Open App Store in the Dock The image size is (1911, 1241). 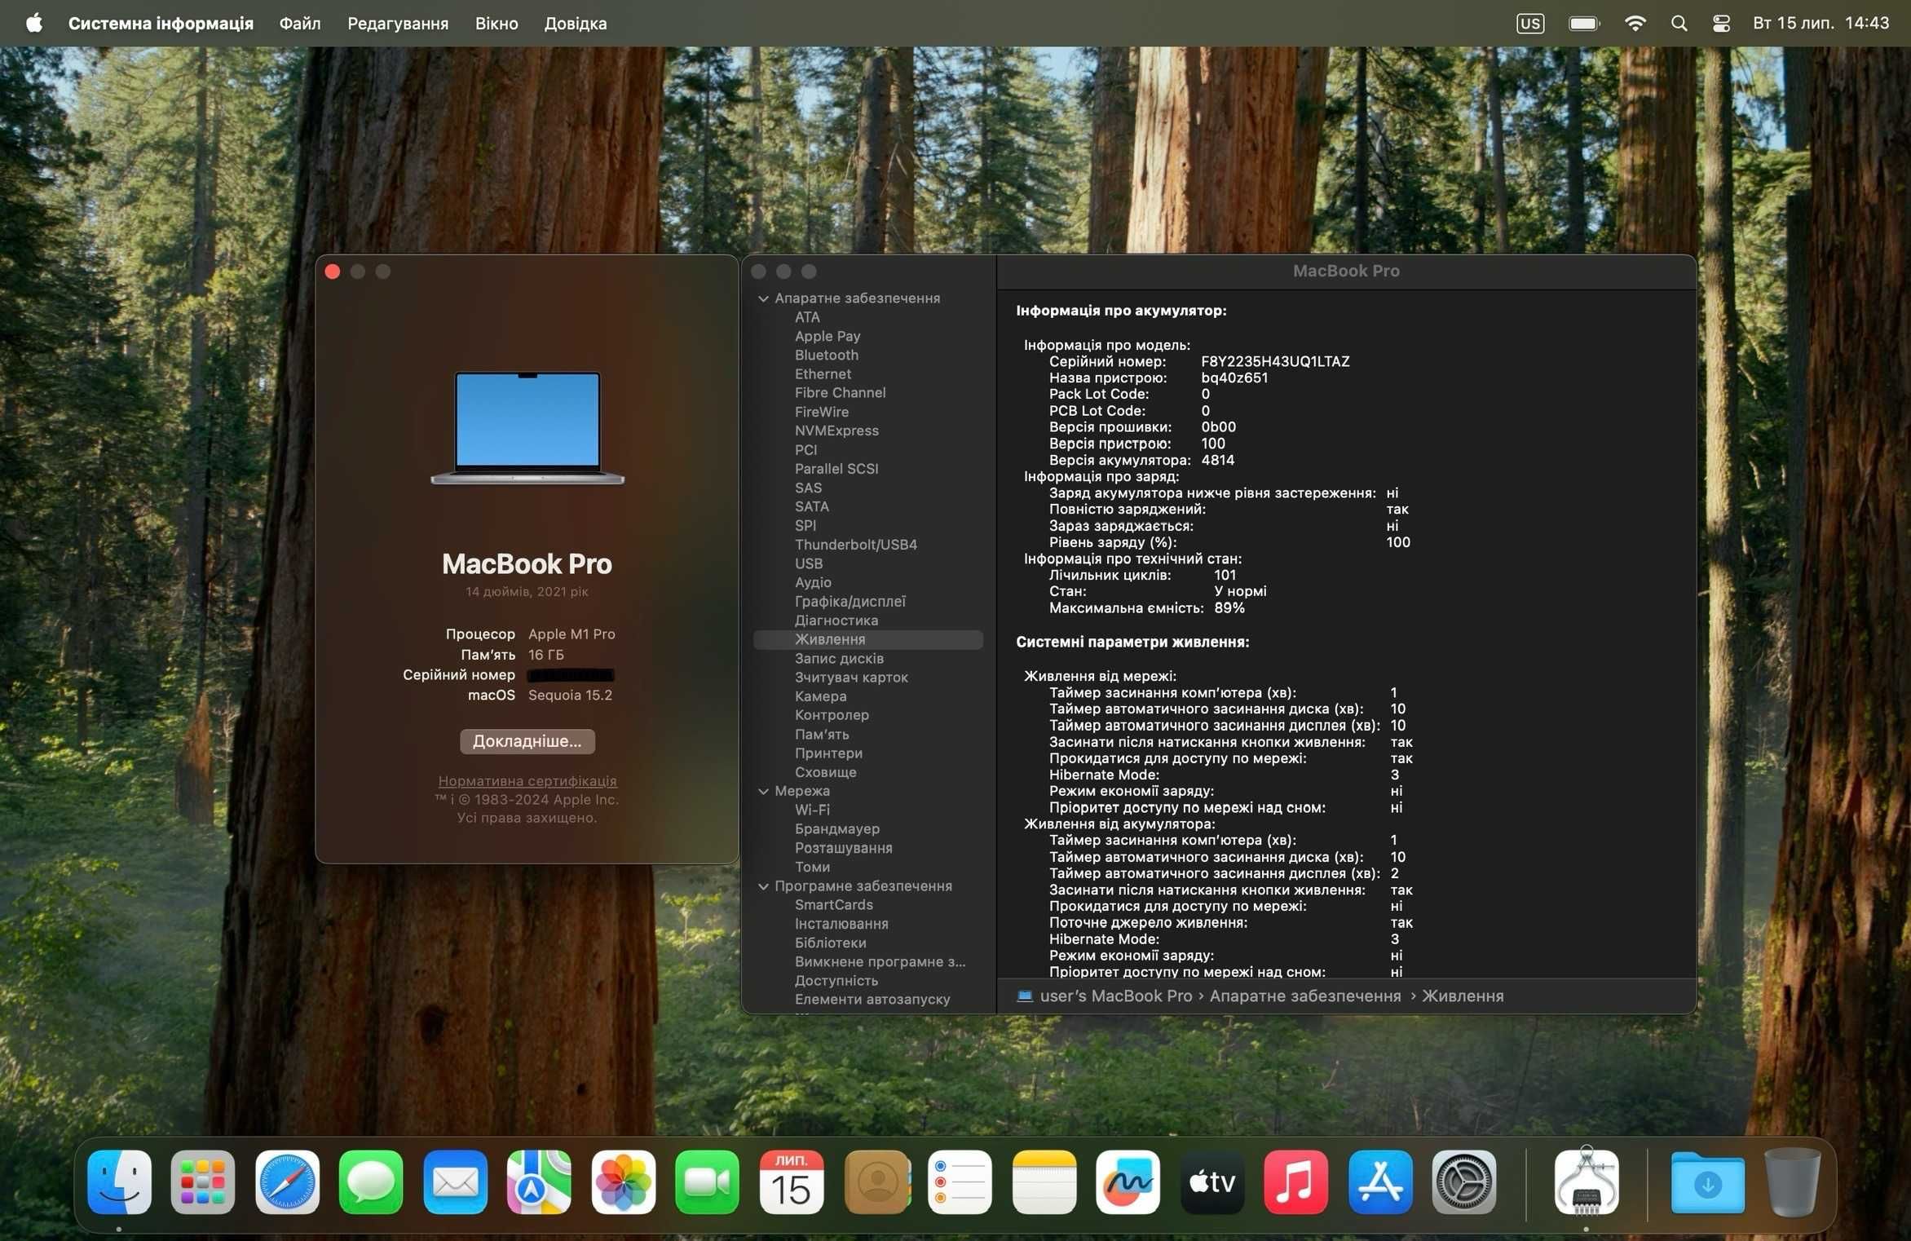click(x=1380, y=1181)
